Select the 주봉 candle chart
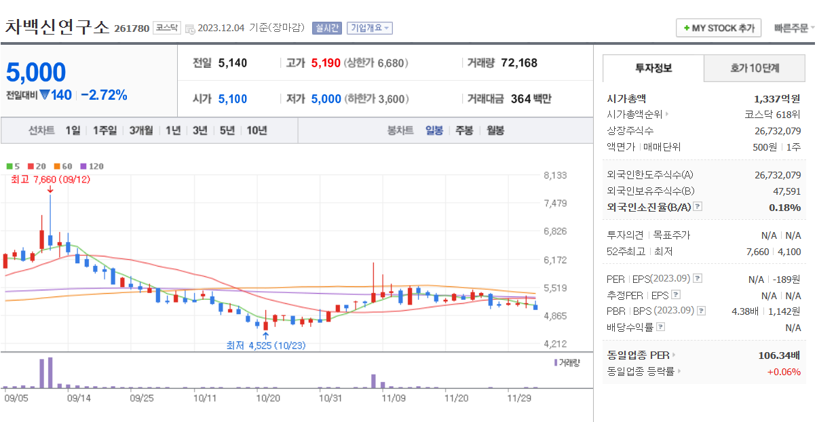Viewport: 817px width, 422px height. 464,130
